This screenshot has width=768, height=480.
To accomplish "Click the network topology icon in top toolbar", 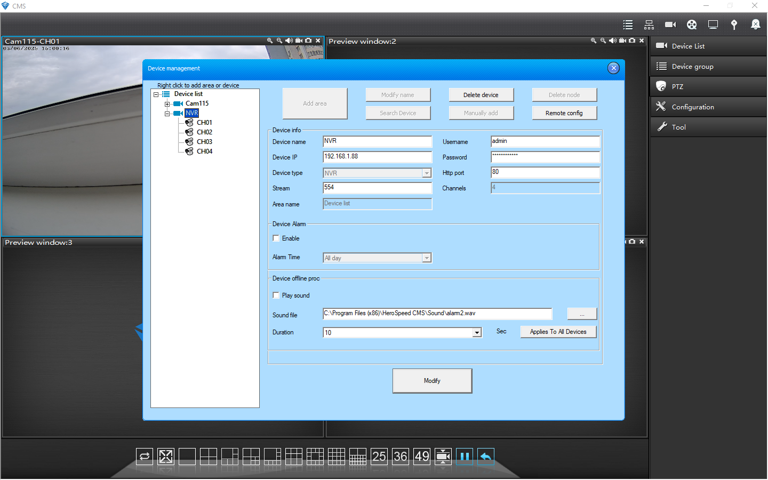I will pos(649,25).
